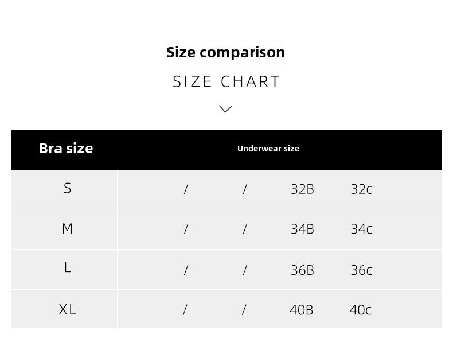This screenshot has width=453, height=354.
Task: Select the 32c size cell
Action: [361, 189]
